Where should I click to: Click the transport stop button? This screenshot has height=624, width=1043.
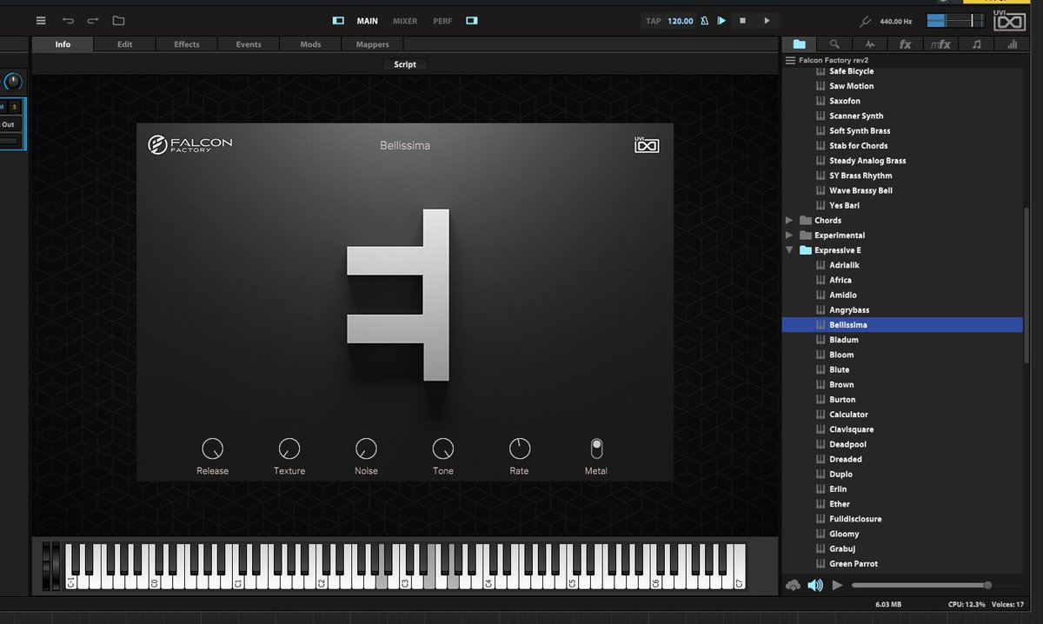point(742,21)
